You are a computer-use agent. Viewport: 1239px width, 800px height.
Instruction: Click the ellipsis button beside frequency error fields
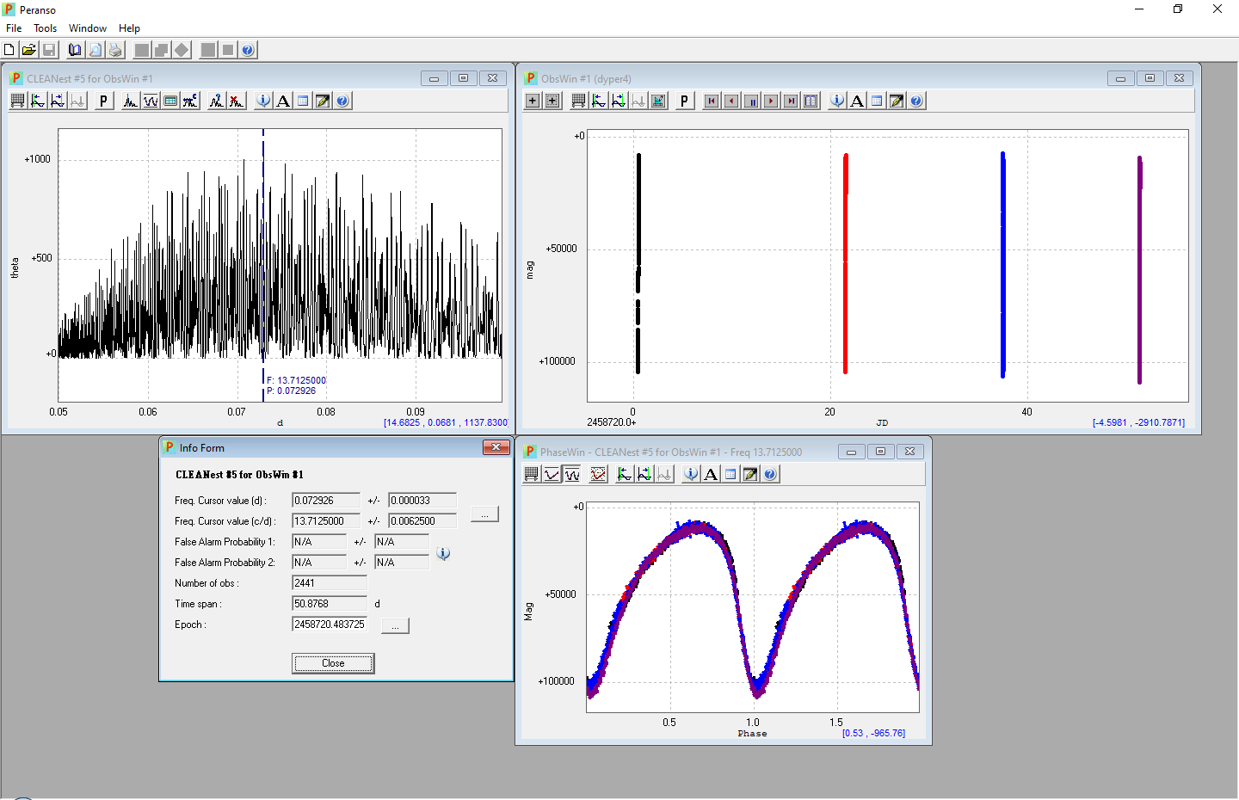(x=484, y=514)
